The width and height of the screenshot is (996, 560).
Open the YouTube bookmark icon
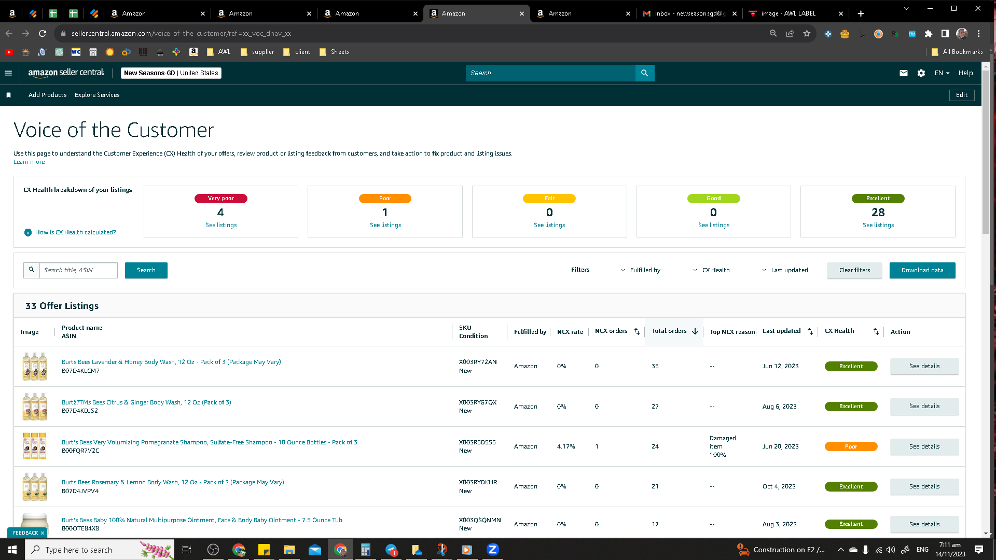point(9,52)
